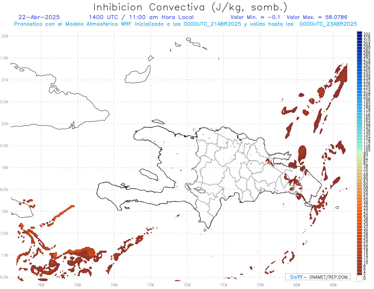The width and height of the screenshot is (374, 289).
Task: Click the '20N' latitude label
Action: click(x=5, y=124)
